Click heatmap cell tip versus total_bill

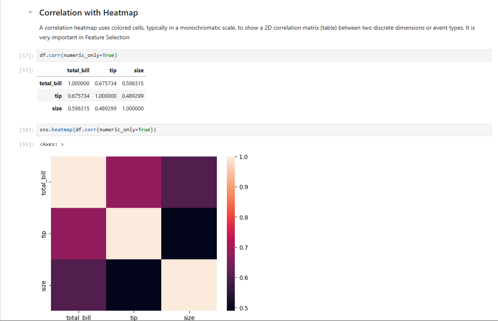(79, 234)
